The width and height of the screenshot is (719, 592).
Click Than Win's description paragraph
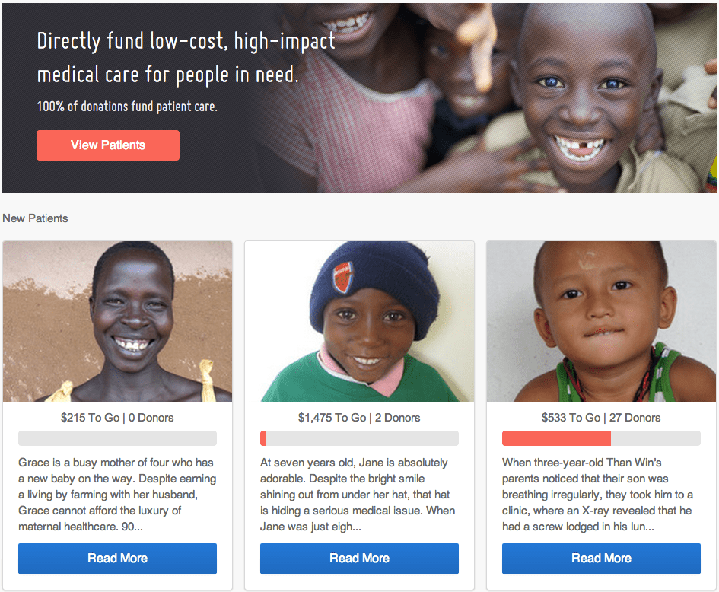(601, 495)
